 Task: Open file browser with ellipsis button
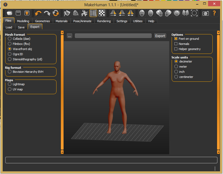[70, 36]
